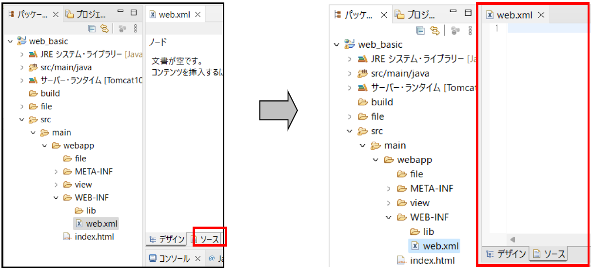Image resolution: width=591 pixels, height=269 pixels.
Task: Open View Menu dots in right package explorer
Action: pos(470,31)
